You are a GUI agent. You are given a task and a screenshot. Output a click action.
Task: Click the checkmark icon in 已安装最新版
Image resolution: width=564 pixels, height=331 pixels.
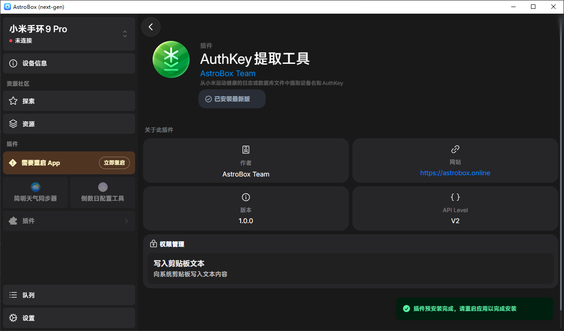click(x=209, y=99)
